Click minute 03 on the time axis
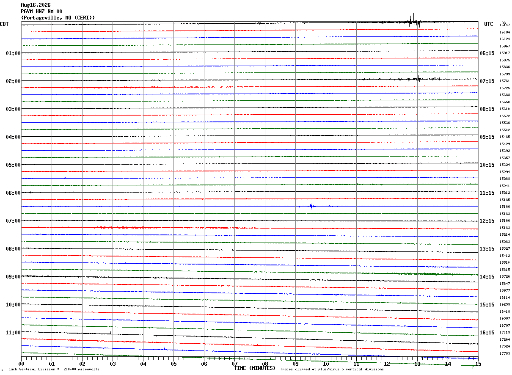512x375 pixels. pyautogui.click(x=113, y=364)
